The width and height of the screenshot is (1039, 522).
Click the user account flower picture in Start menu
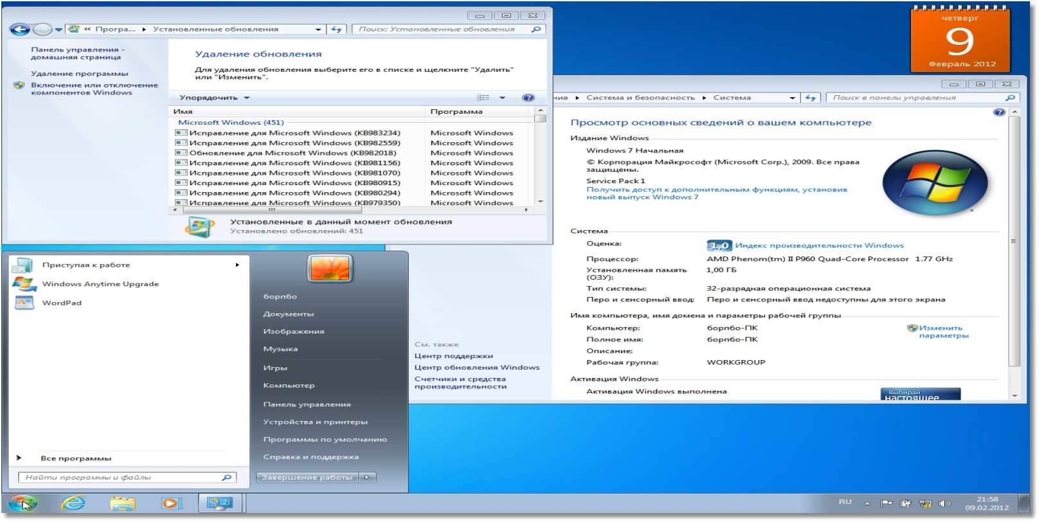[x=330, y=269]
